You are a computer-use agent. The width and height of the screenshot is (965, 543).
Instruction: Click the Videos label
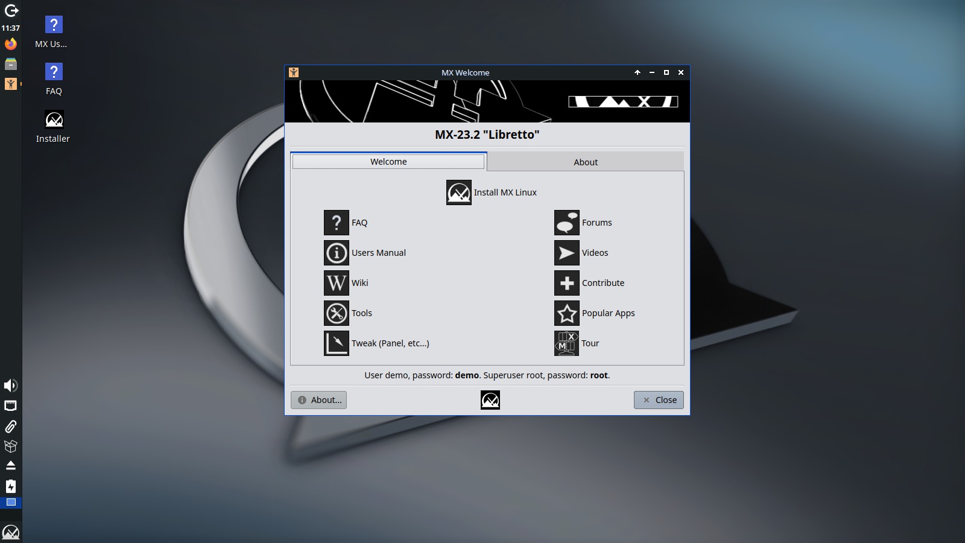point(595,253)
